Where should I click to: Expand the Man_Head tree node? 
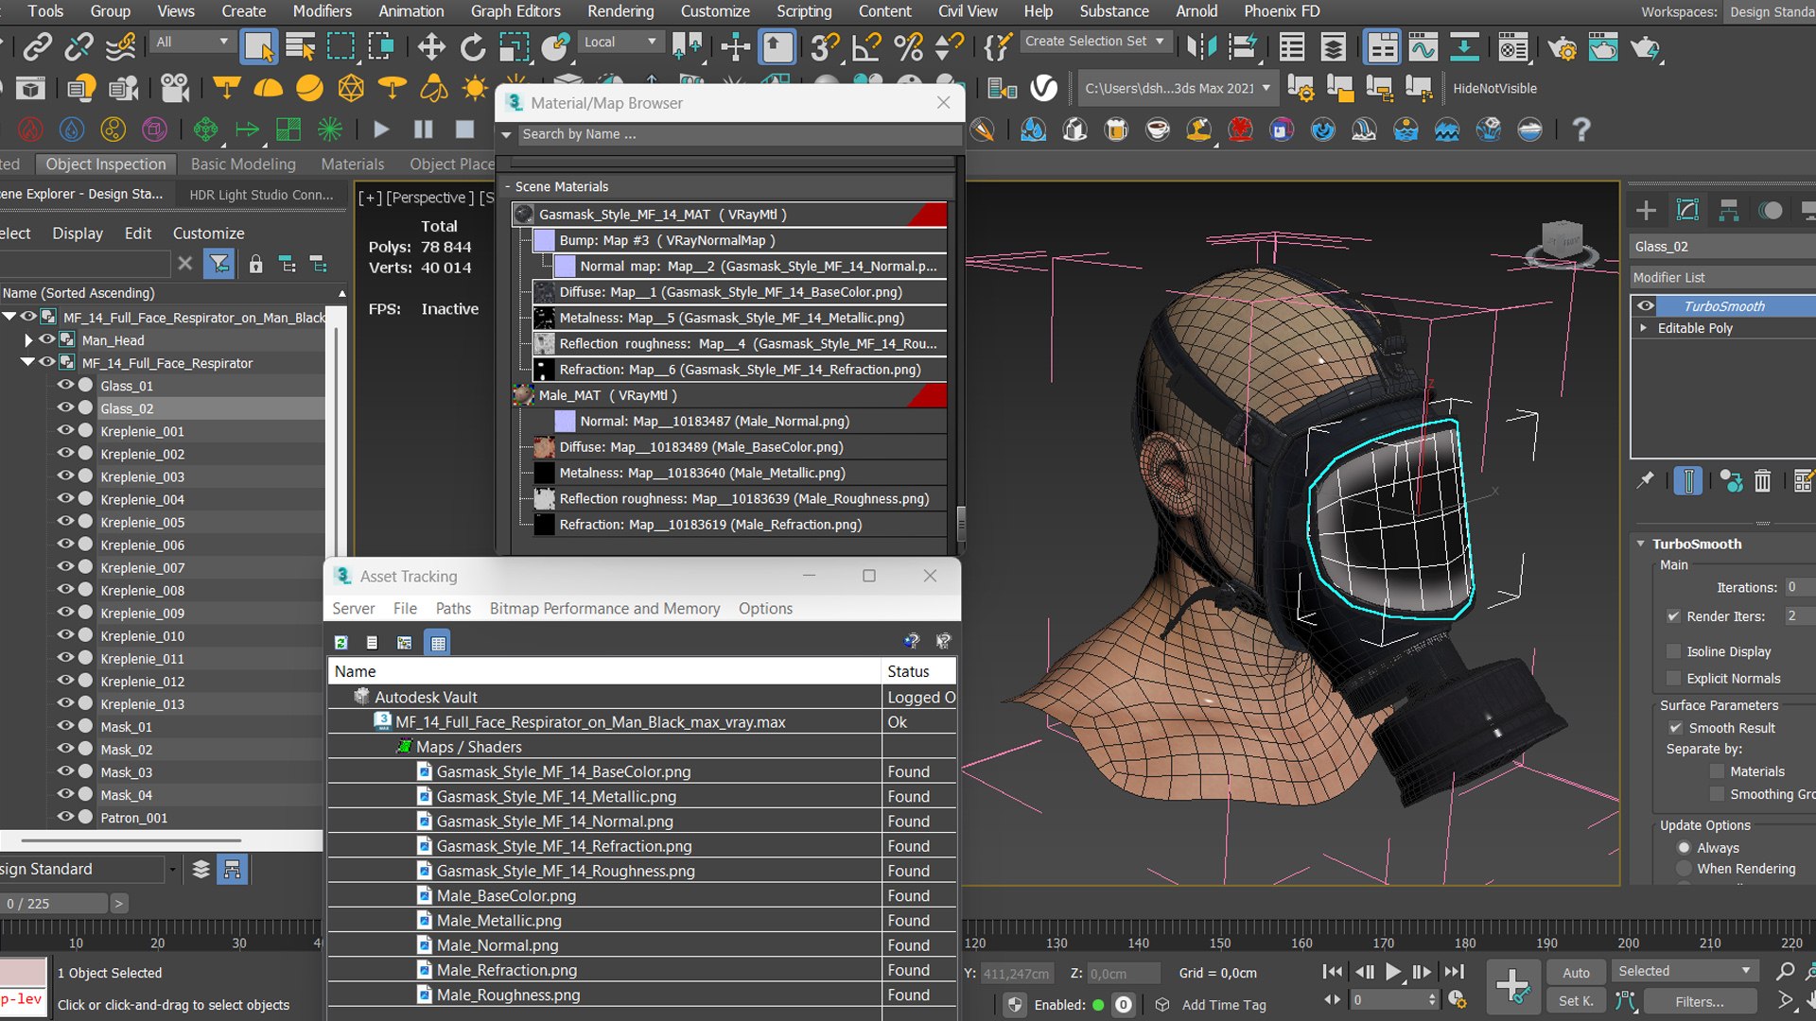pos(28,339)
